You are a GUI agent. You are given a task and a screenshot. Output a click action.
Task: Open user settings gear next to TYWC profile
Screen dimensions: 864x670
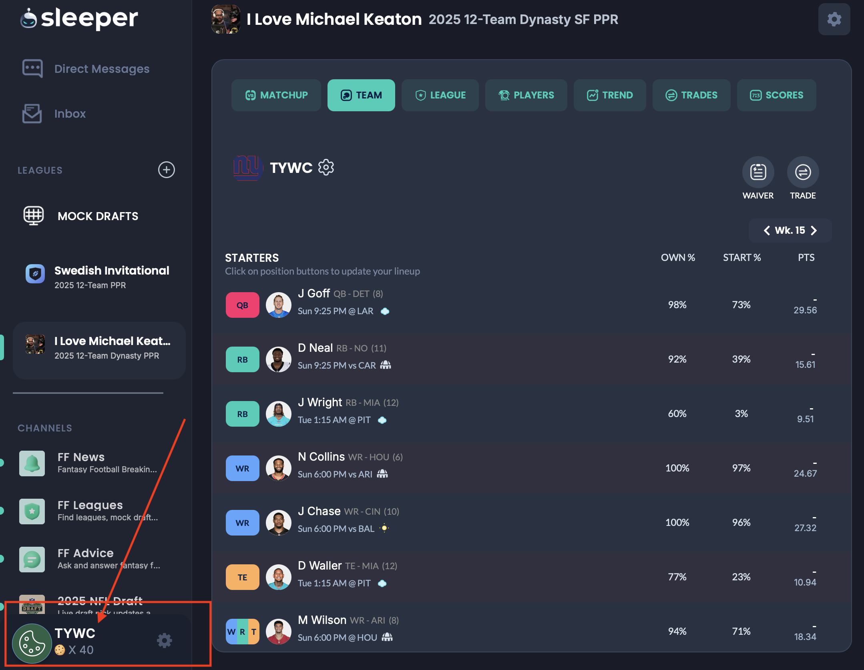click(x=164, y=640)
